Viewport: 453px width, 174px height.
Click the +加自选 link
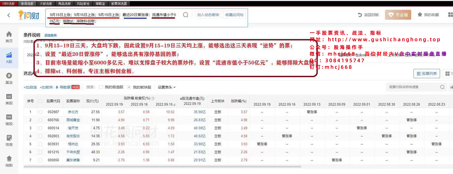click(30, 87)
